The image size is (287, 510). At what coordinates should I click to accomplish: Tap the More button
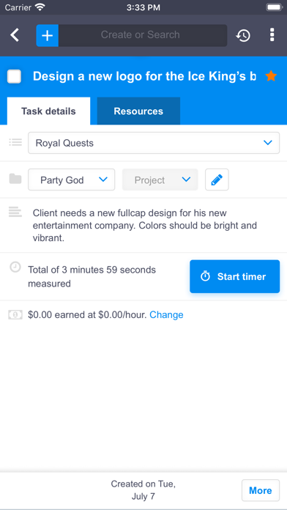click(x=261, y=490)
